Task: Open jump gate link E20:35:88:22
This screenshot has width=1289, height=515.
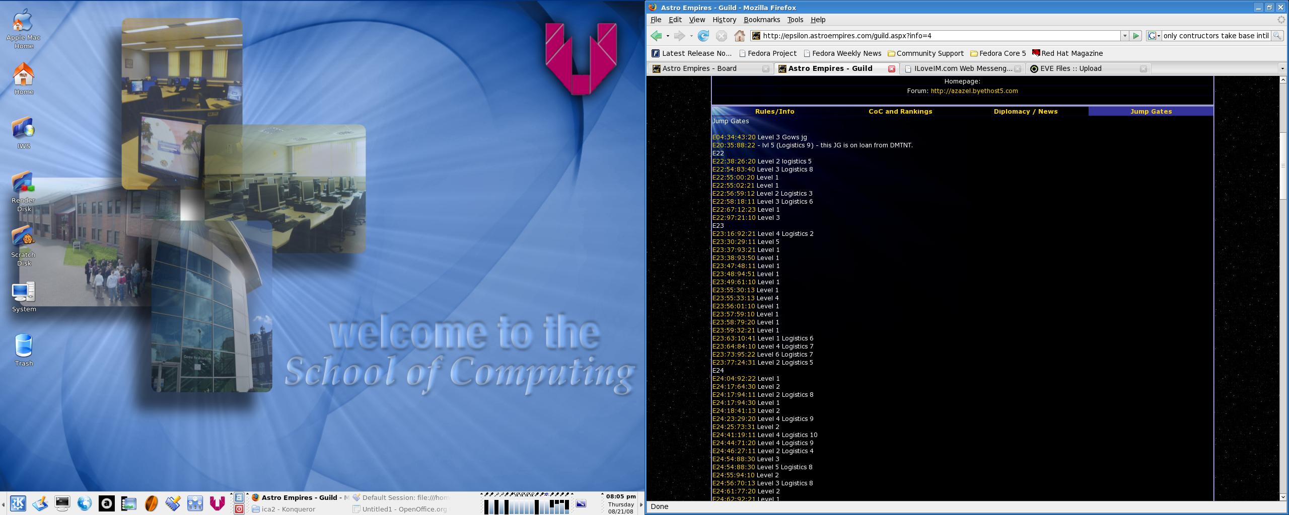Action: click(x=734, y=145)
